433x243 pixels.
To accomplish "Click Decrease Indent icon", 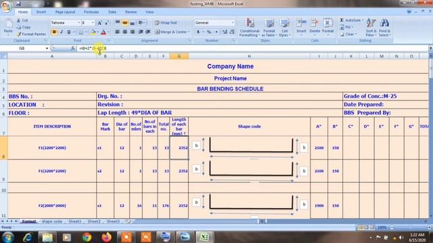I will coord(141,32).
